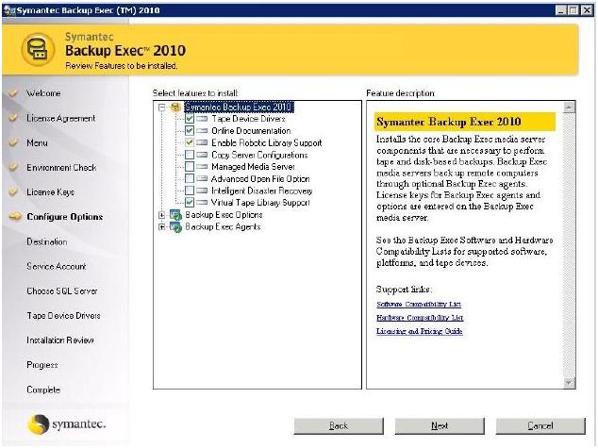Click the description scrollbar down arrow
The image size is (598, 448).
(x=569, y=382)
